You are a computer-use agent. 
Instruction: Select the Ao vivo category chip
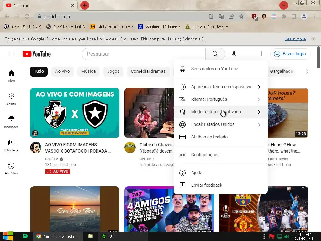point(62,71)
